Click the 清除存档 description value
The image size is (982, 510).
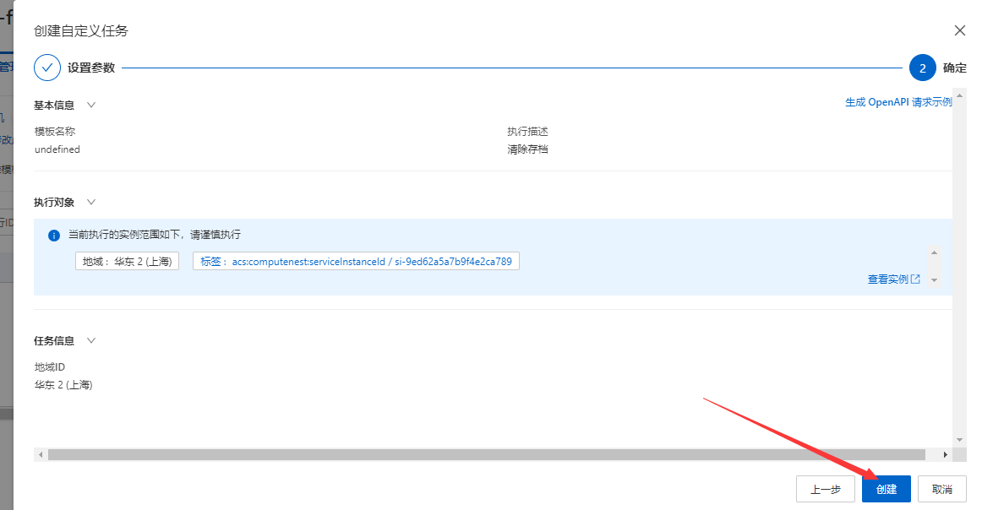click(527, 149)
